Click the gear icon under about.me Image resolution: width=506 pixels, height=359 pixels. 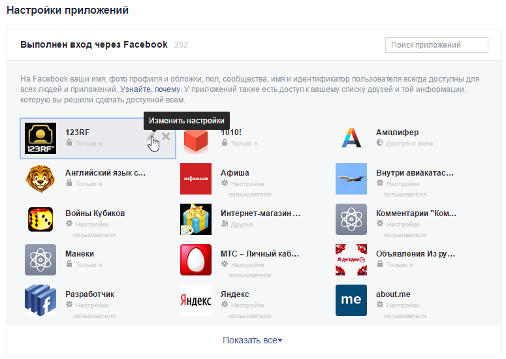(380, 304)
